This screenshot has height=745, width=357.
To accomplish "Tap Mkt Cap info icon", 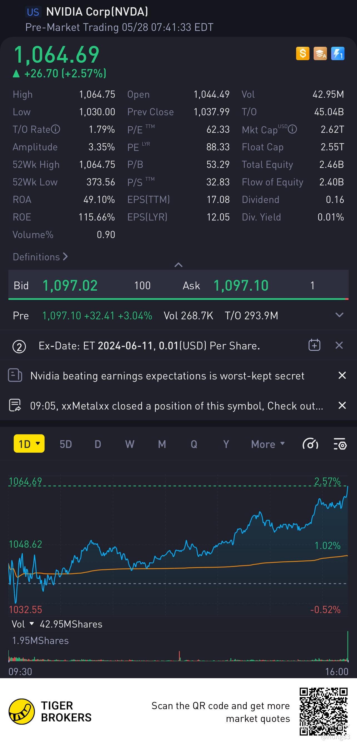I will [x=292, y=129].
